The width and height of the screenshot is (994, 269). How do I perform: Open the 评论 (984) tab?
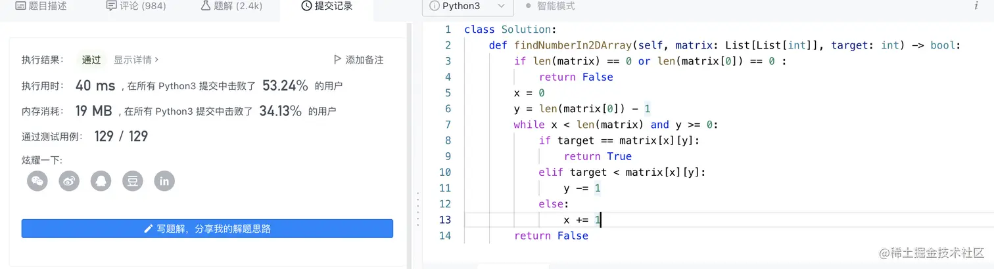tap(135, 6)
